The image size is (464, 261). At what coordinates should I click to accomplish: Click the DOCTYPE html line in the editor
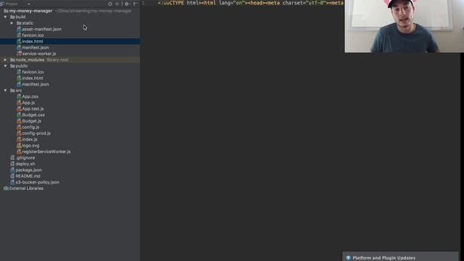250,3
